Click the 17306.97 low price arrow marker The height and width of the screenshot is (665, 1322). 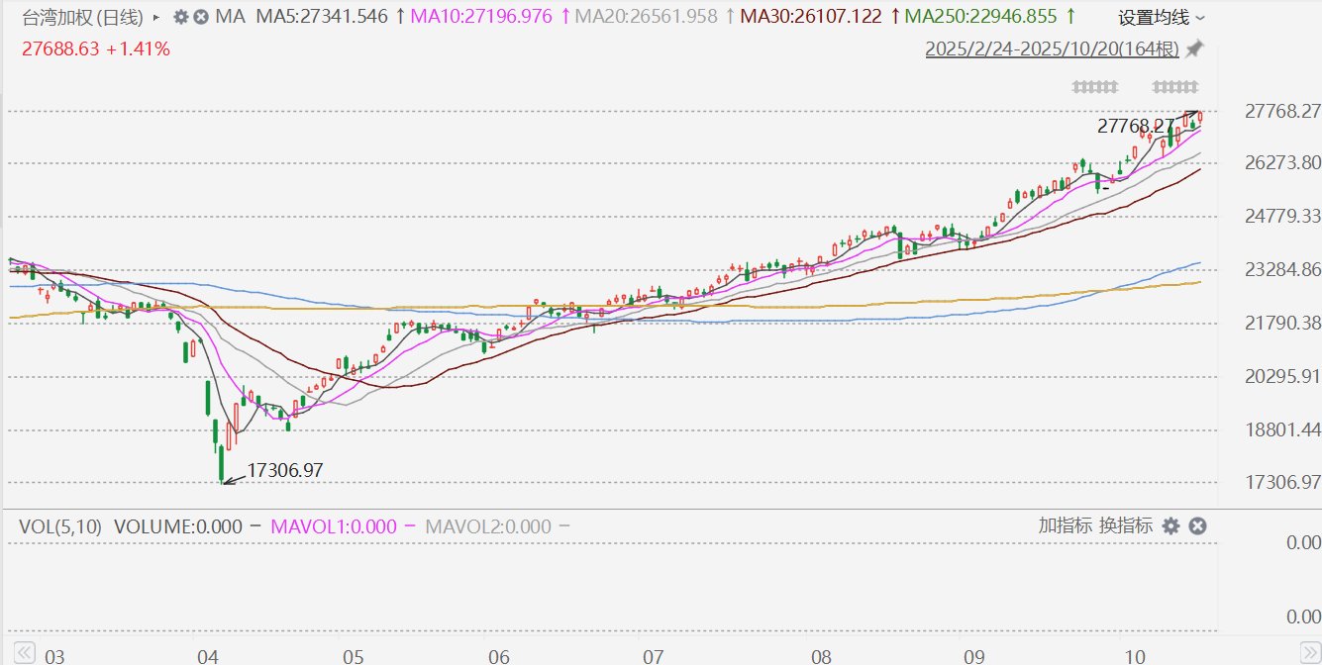[229, 481]
